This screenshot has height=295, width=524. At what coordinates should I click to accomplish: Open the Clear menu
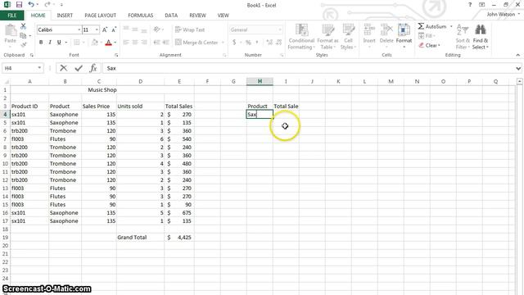pyautogui.click(x=429, y=45)
